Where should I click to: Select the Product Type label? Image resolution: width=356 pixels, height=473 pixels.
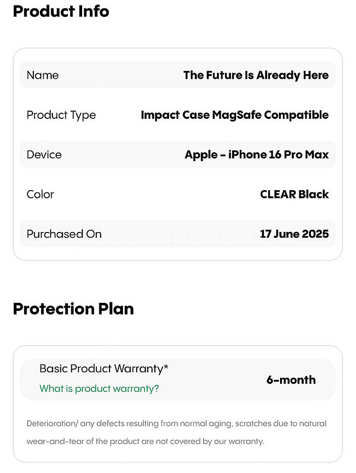pyautogui.click(x=61, y=115)
